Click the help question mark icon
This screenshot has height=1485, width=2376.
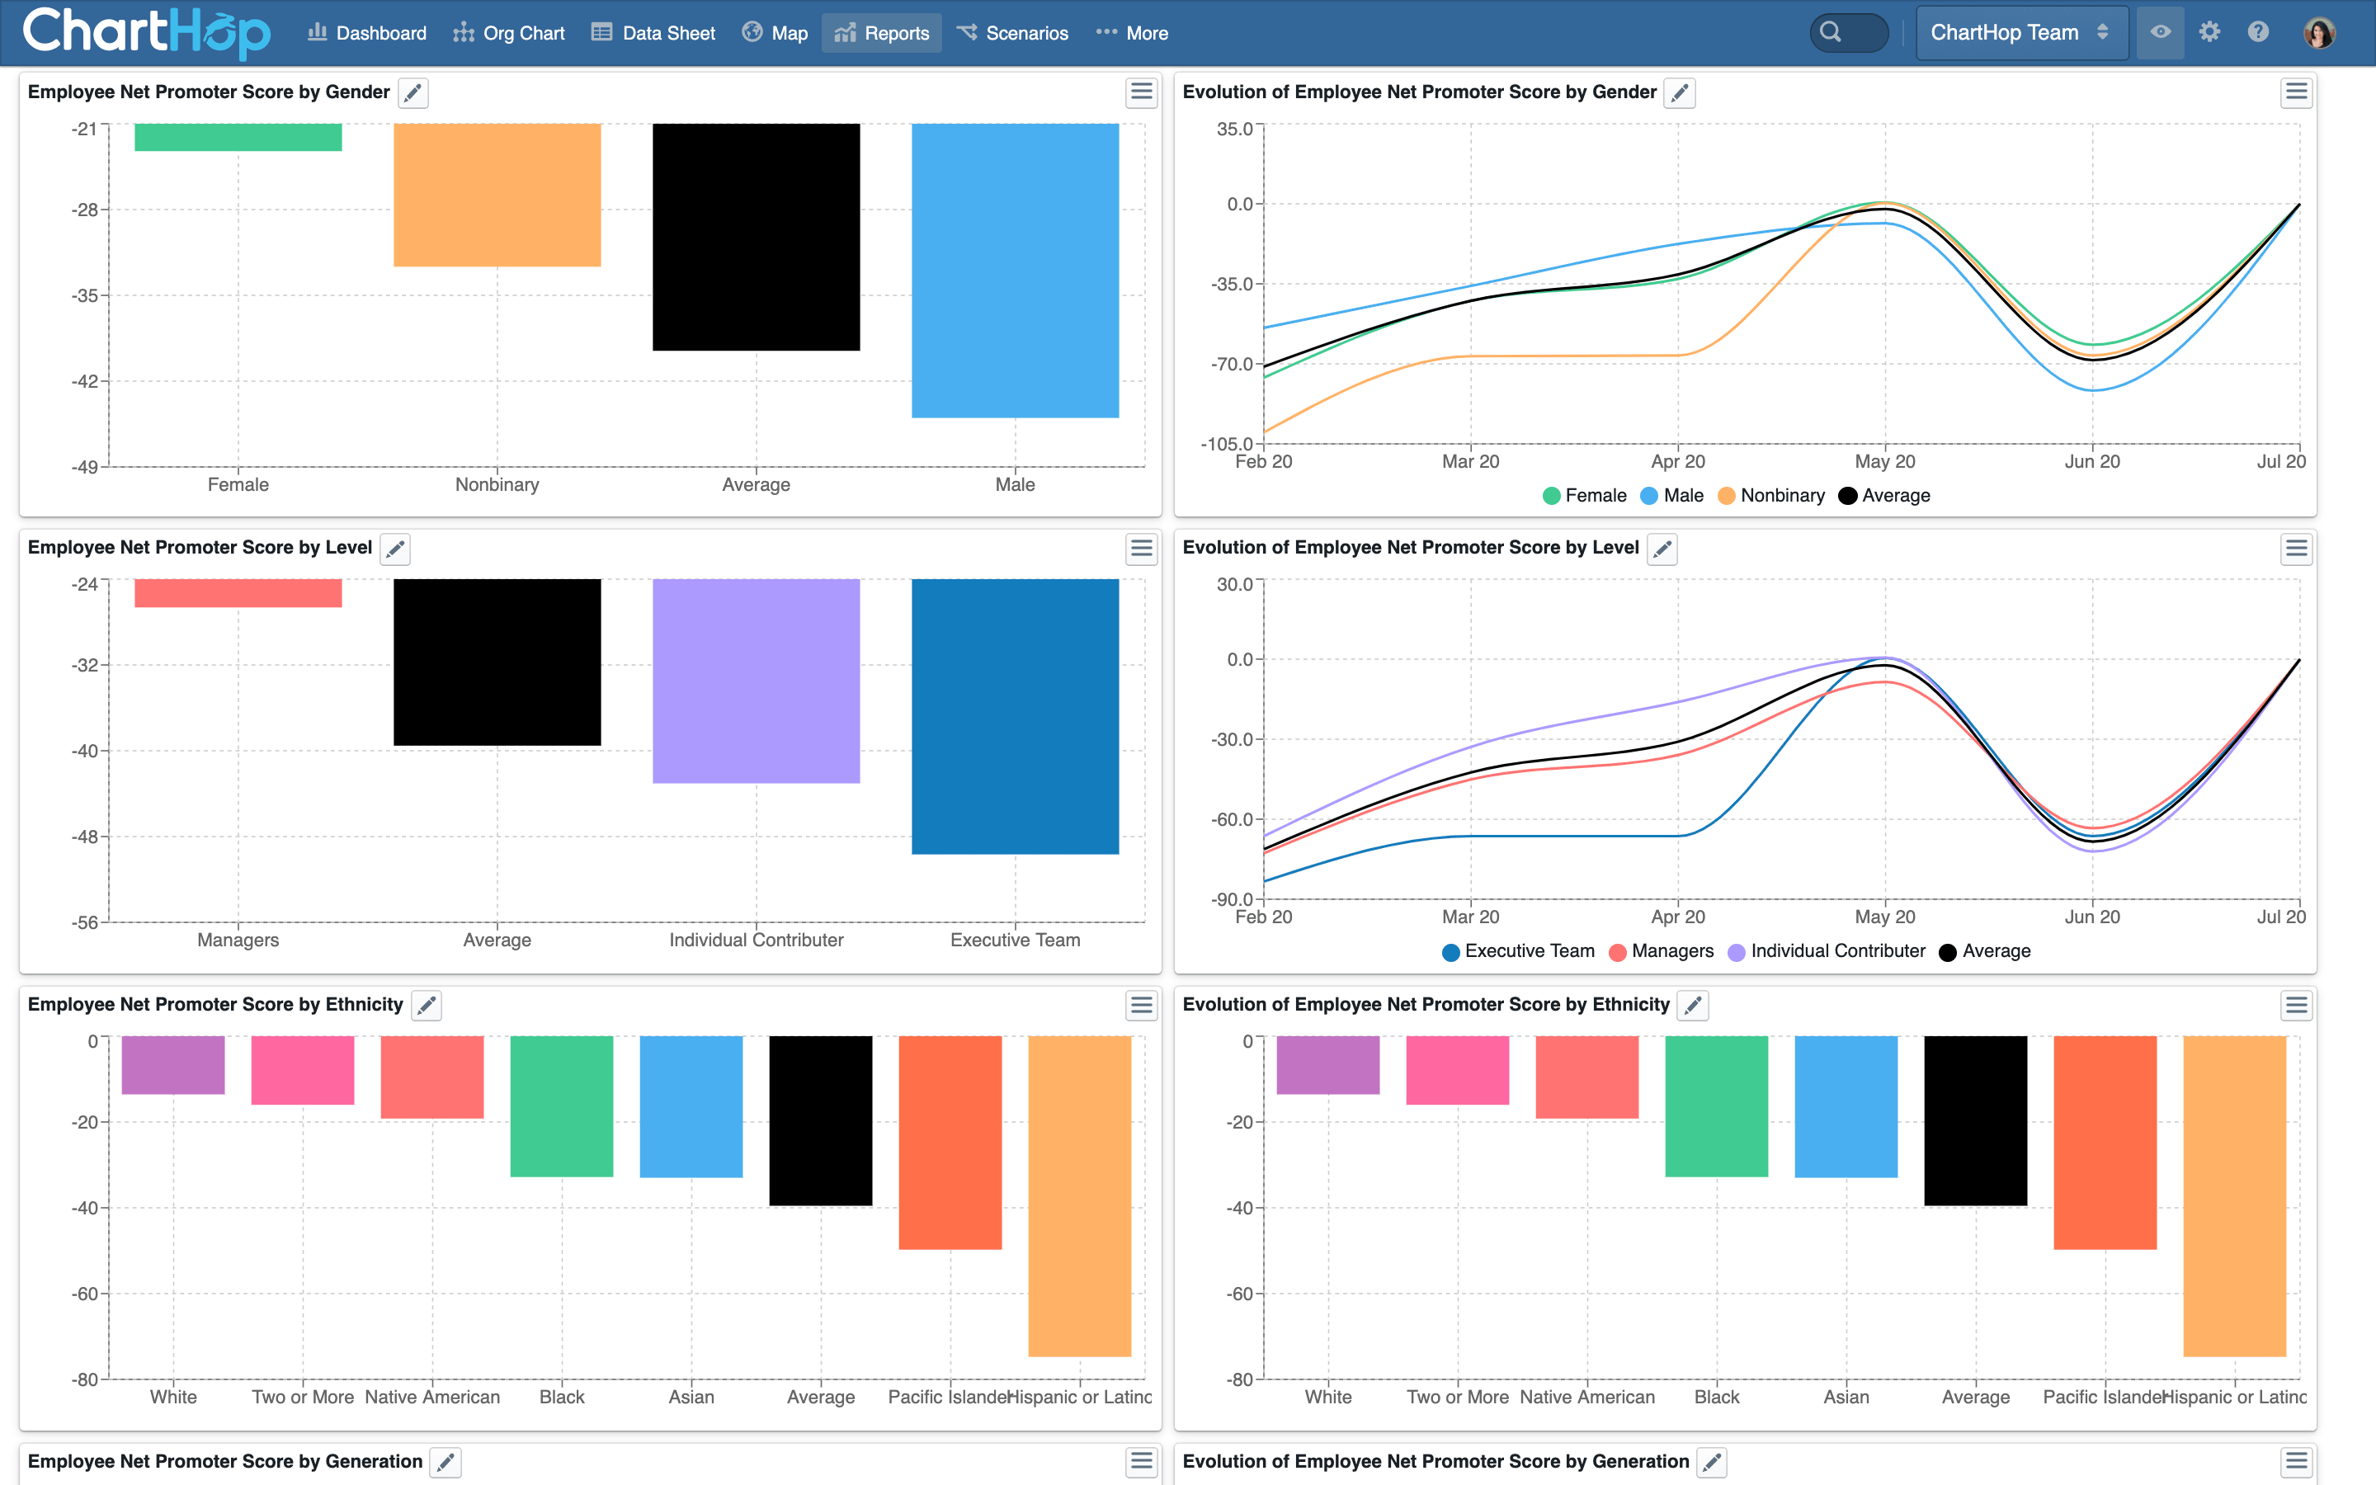click(x=2258, y=32)
